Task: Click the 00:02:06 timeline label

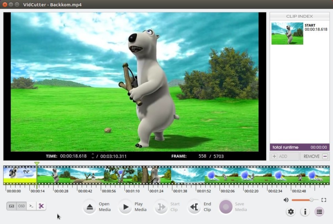Action: 228,191
